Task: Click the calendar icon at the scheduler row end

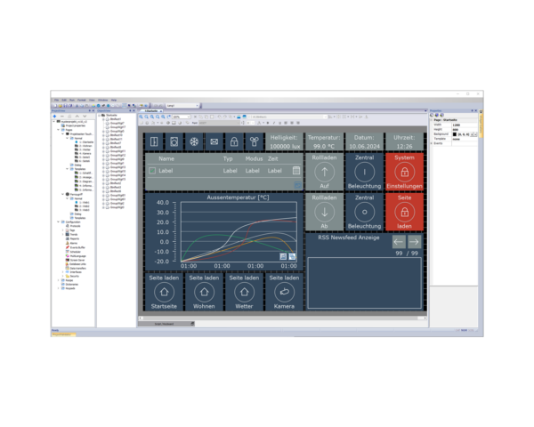Action: (296, 170)
